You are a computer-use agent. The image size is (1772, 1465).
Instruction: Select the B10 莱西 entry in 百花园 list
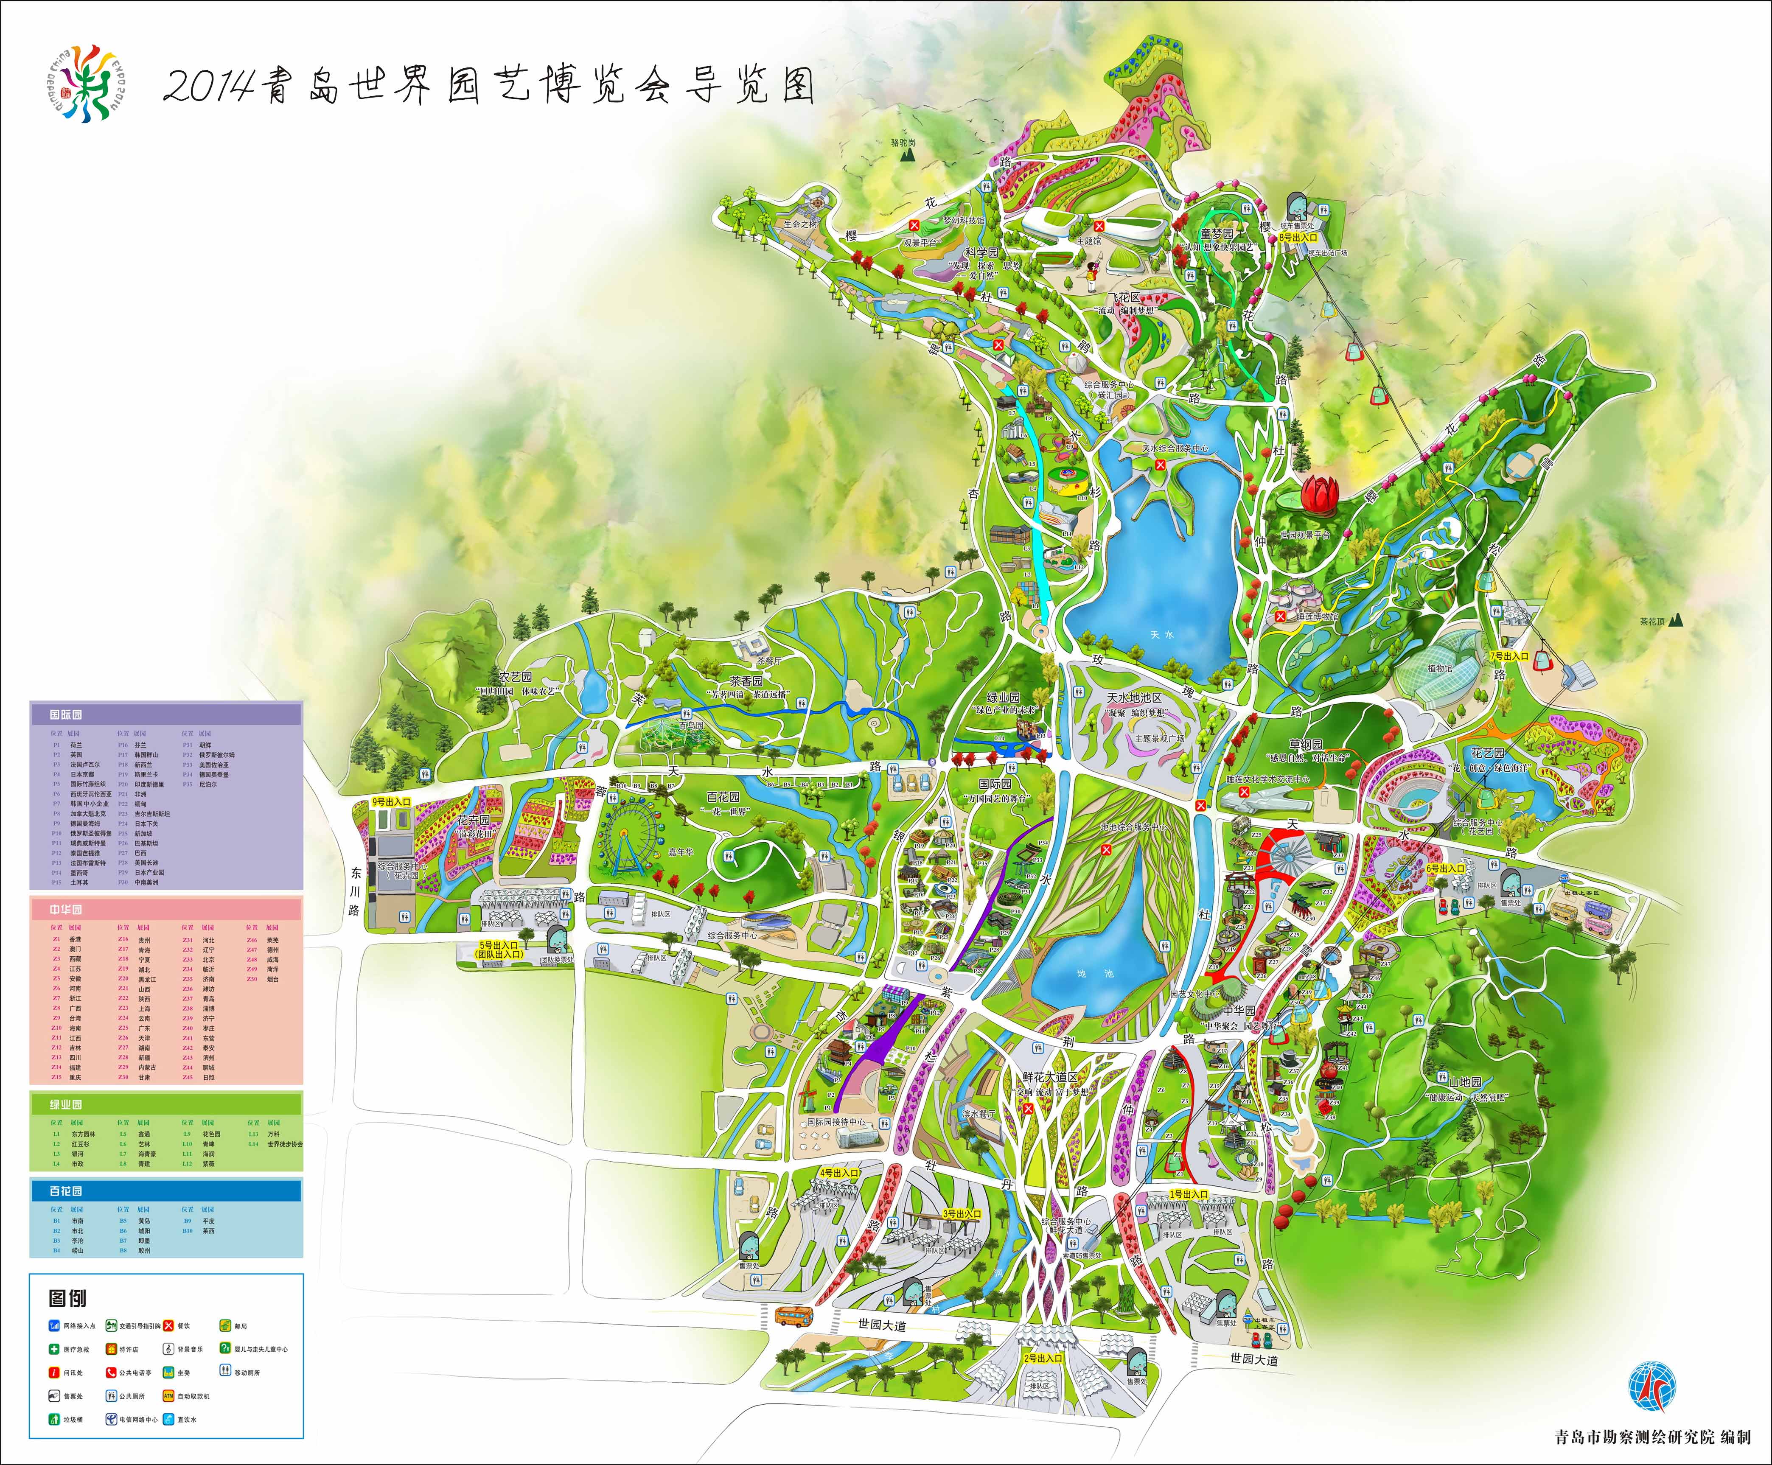click(x=198, y=1230)
